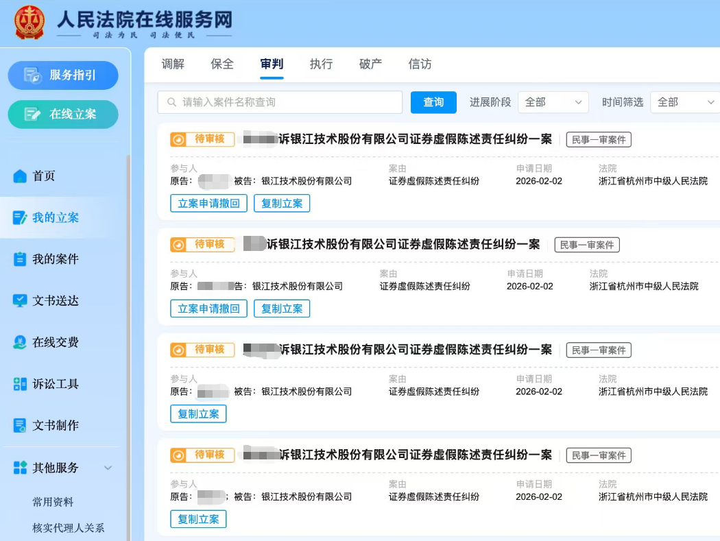Click the court emblem logo at top left
The image size is (720, 541).
coord(28,22)
